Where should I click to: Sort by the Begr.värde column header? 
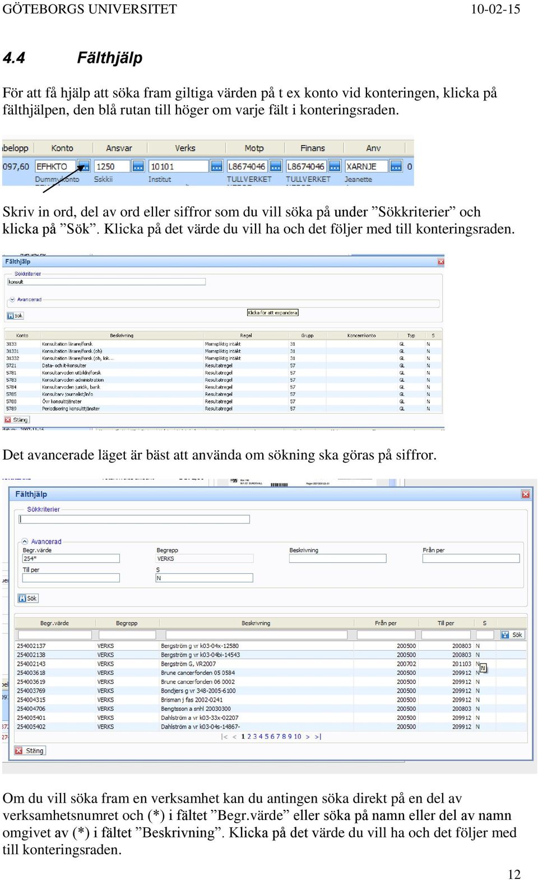pyautogui.click(x=54, y=623)
